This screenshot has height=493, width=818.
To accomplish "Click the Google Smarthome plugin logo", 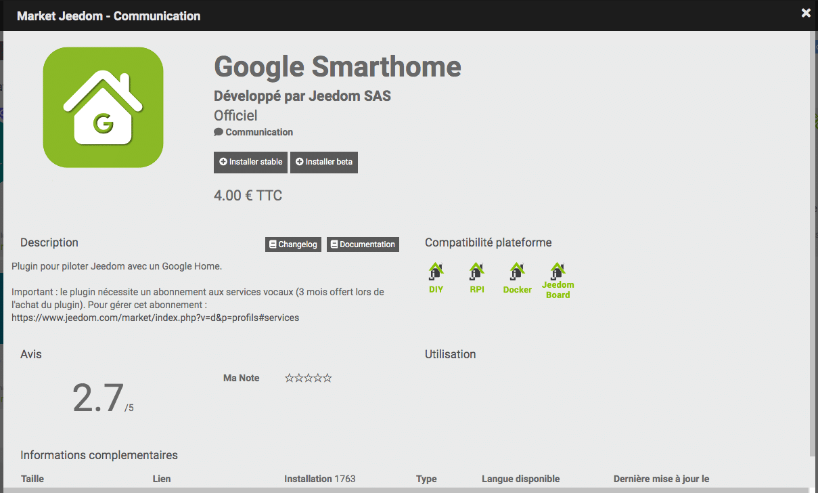I will pyautogui.click(x=103, y=107).
